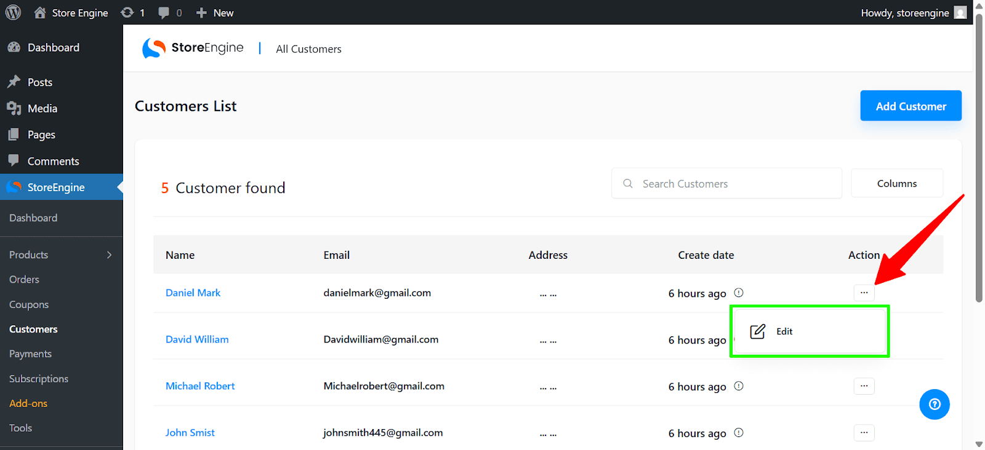
Task: Open the three-dot action menu for Michael Robert
Action: 864,386
